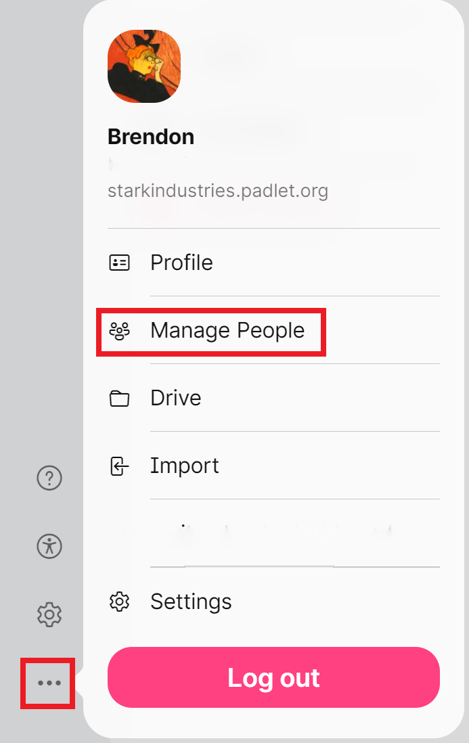Open accessibility options icon in sidebar
This screenshot has width=469, height=743.
(49, 546)
